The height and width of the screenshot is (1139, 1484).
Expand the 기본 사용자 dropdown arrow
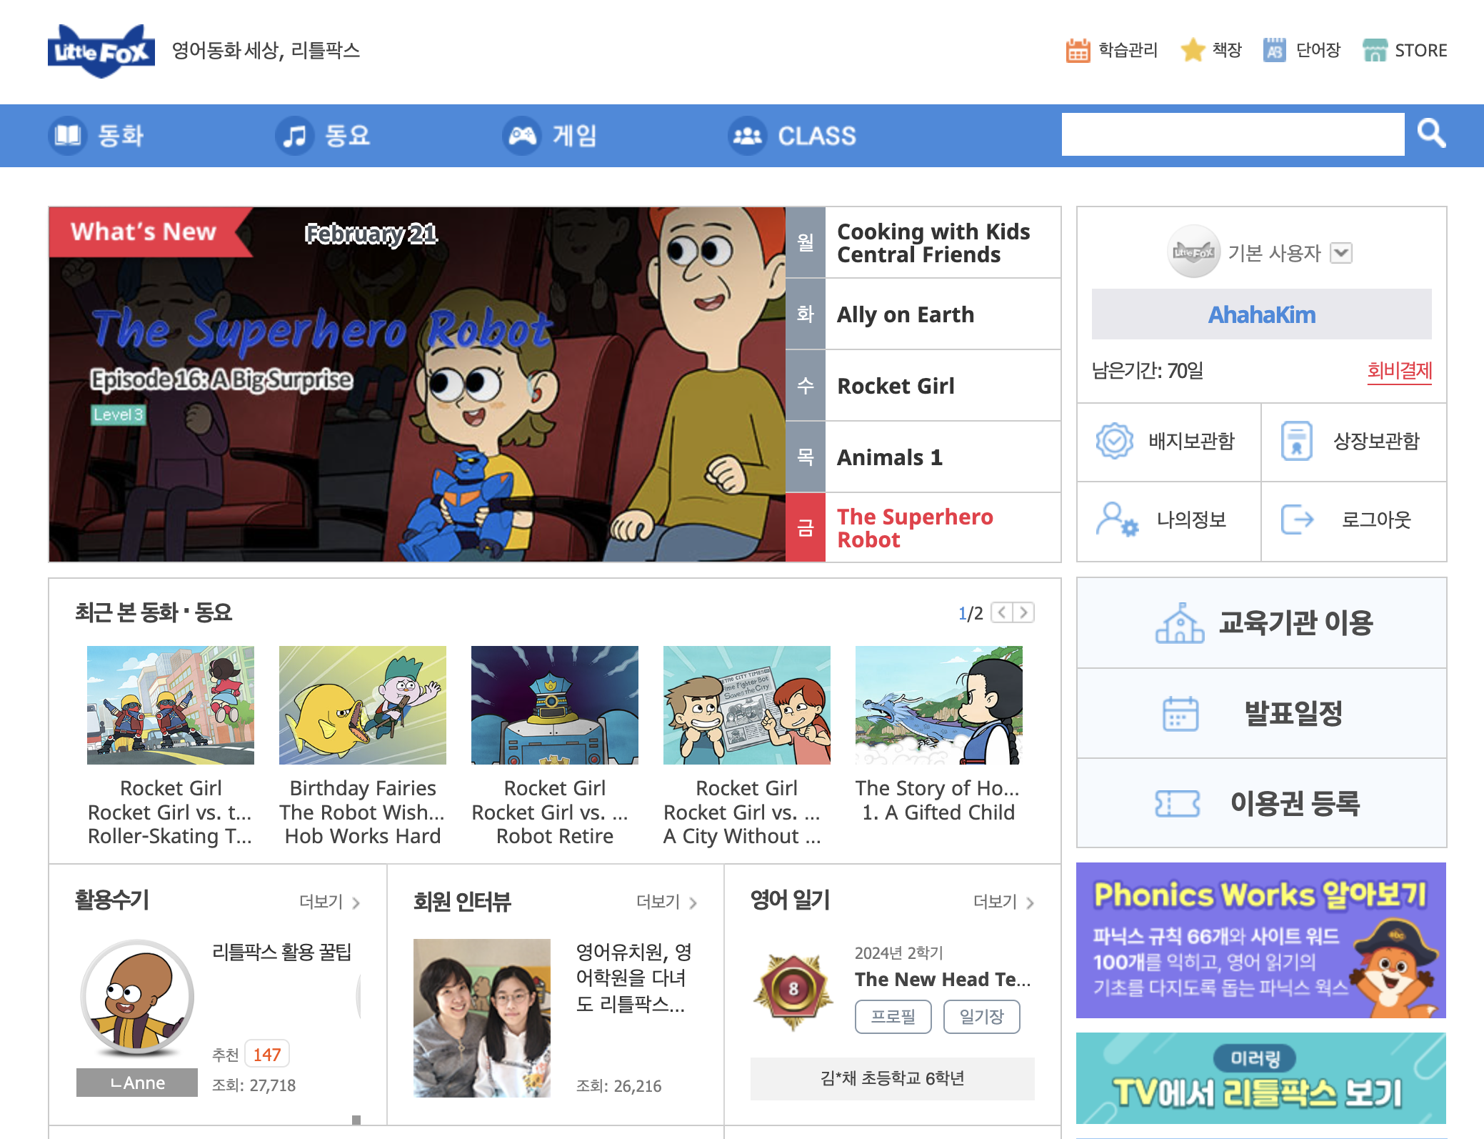click(1341, 253)
